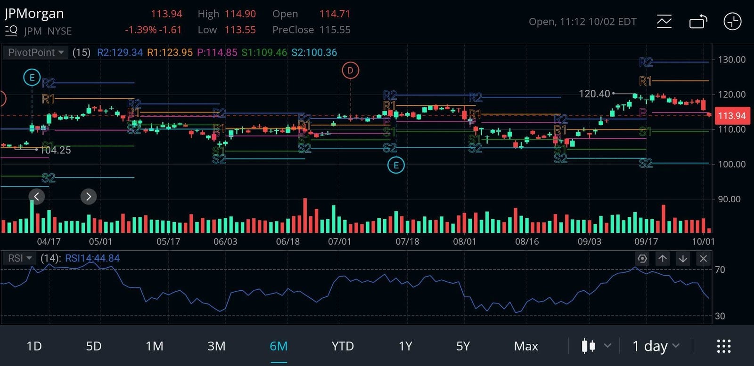Select the 5D time range tab
The width and height of the screenshot is (754, 366).
coord(94,346)
